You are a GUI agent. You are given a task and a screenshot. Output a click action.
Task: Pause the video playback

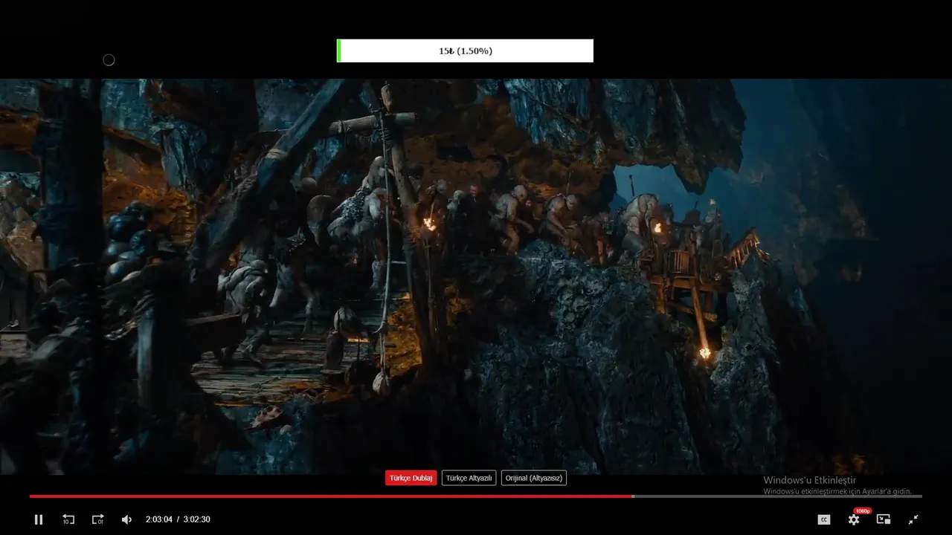pos(39,519)
